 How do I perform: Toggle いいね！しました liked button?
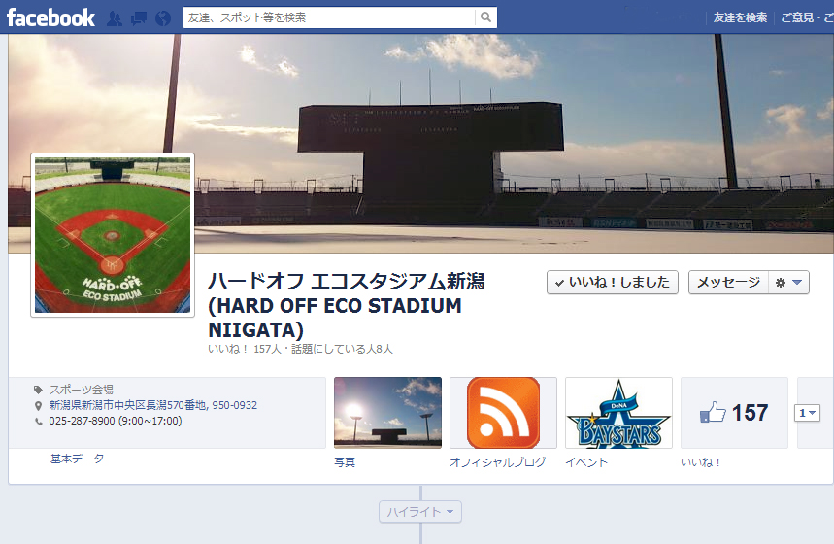coord(613,282)
